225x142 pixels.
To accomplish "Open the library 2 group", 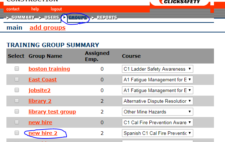I will tap(40, 101).
